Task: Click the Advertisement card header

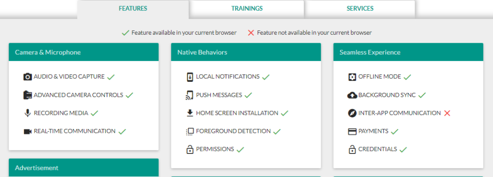Action: click(x=84, y=167)
